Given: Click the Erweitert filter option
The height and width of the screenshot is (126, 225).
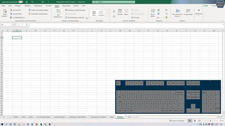Looking at the screenshot, I should (135, 17).
